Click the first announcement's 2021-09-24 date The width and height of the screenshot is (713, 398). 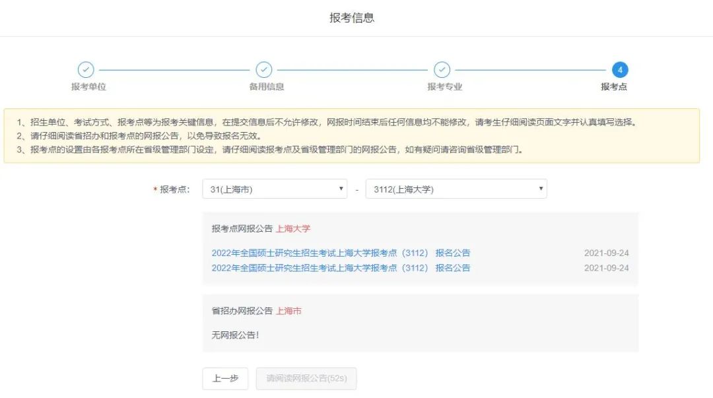tap(606, 253)
